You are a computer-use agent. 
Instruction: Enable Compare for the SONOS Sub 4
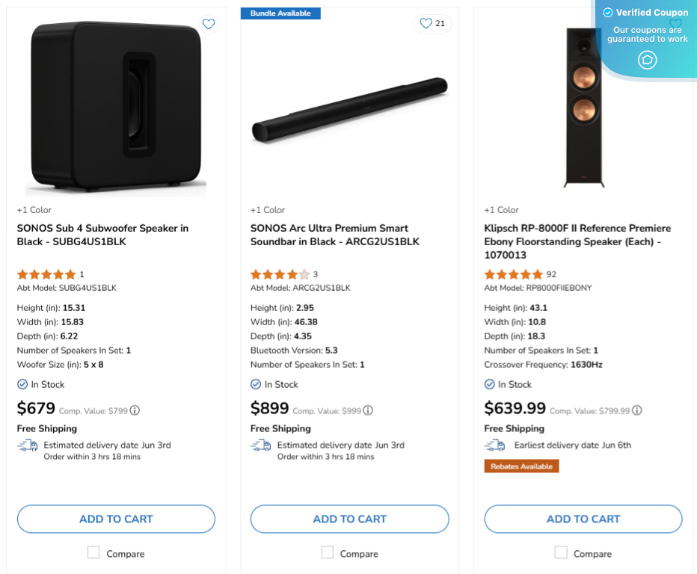tap(93, 552)
